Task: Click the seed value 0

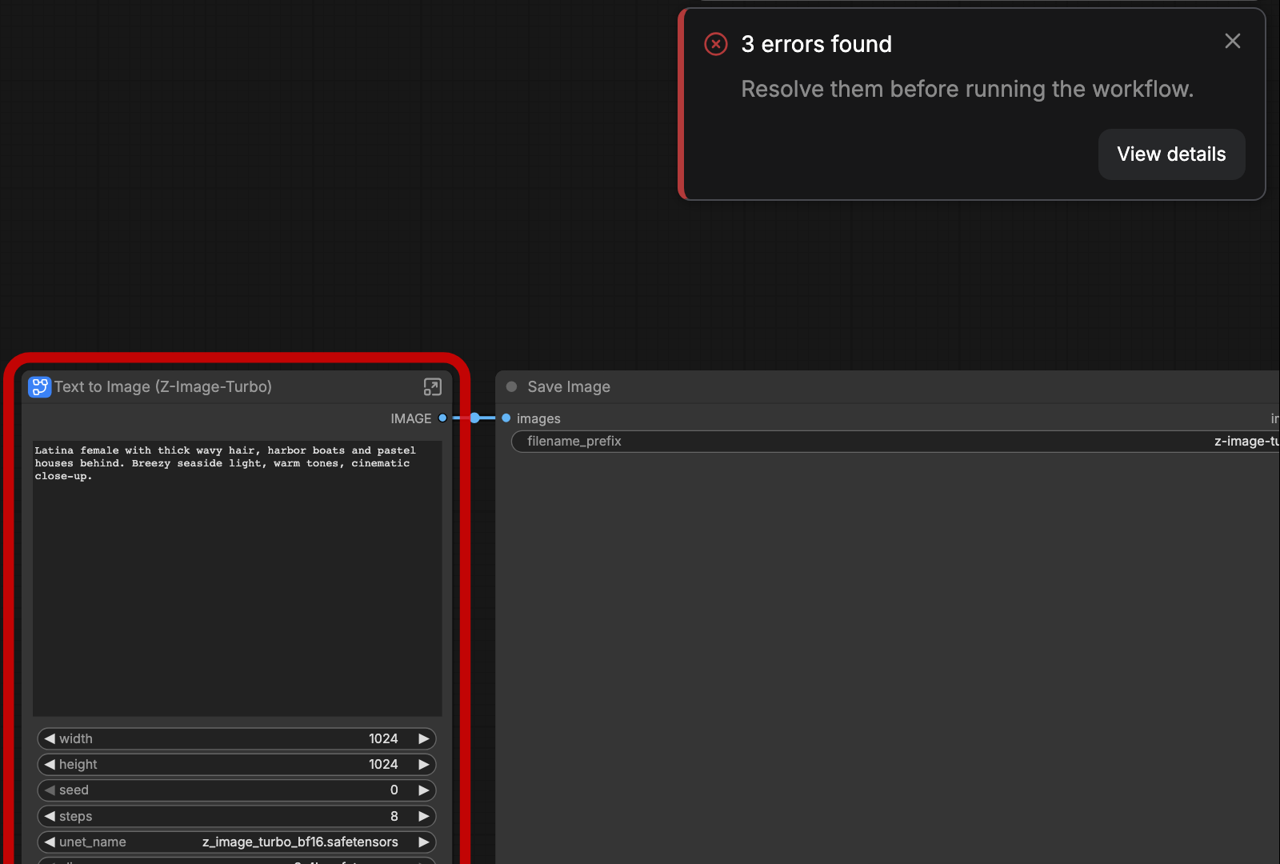Action: coord(394,790)
